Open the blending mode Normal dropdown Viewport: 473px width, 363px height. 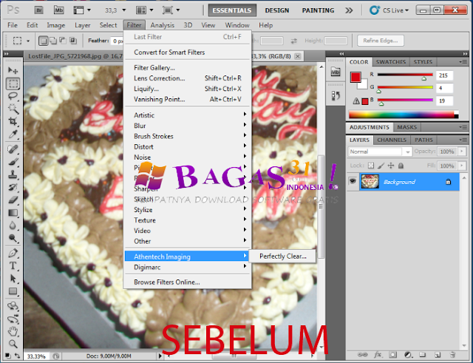[x=380, y=152]
